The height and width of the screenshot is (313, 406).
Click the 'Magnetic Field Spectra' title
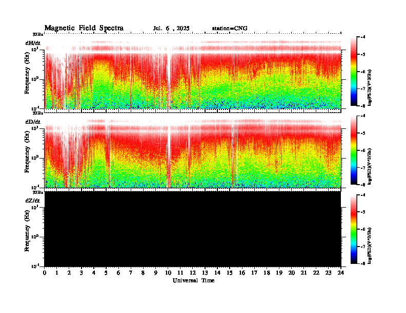tap(84, 28)
